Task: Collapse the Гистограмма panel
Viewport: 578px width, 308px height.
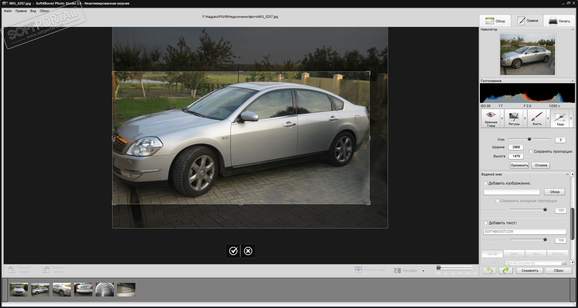Action: pos(573,80)
